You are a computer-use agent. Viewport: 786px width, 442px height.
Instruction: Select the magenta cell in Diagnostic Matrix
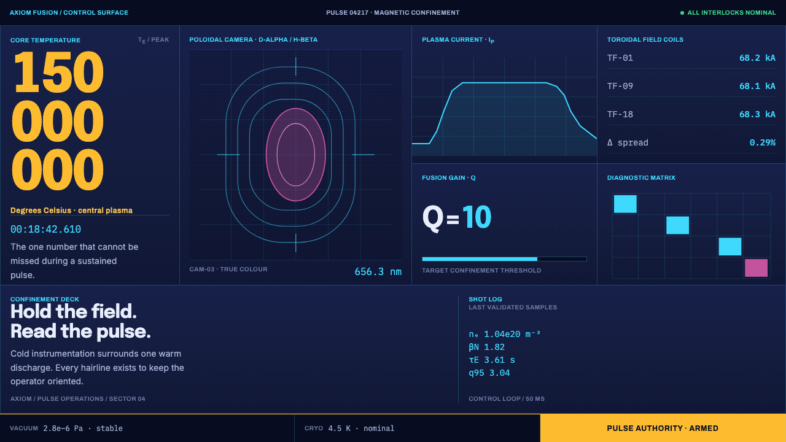click(x=757, y=268)
